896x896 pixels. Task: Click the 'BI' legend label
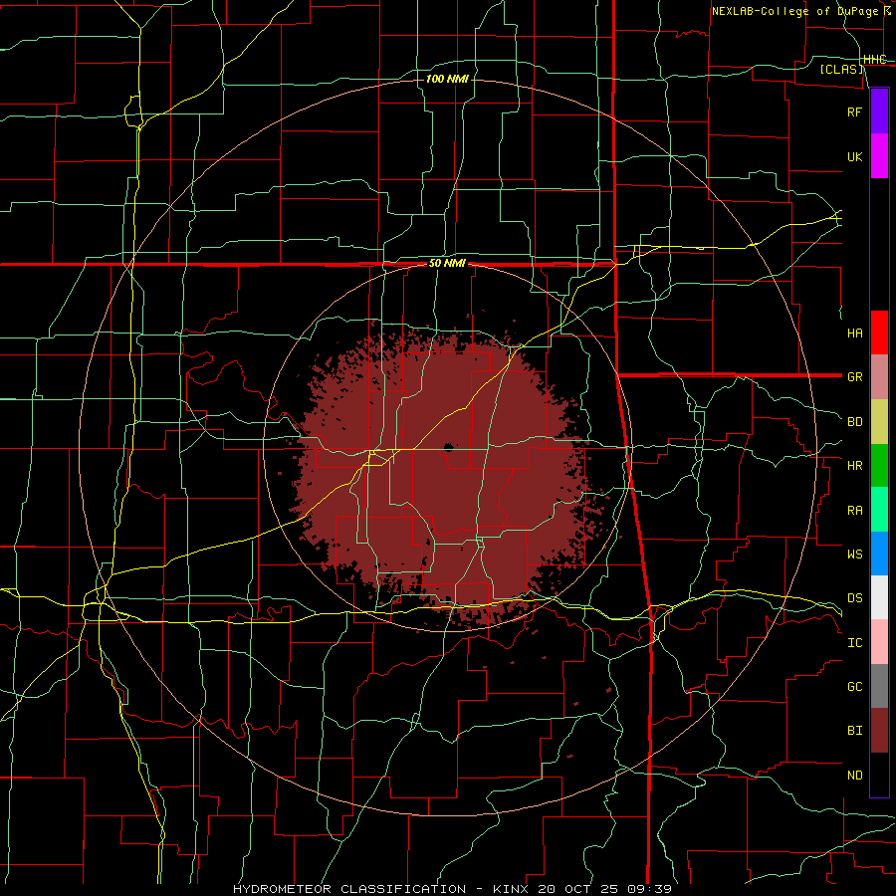click(854, 731)
